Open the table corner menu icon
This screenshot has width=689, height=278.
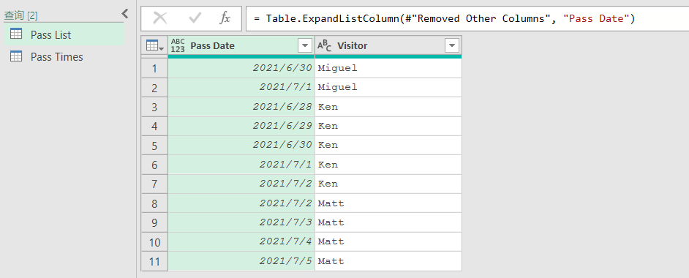click(154, 45)
